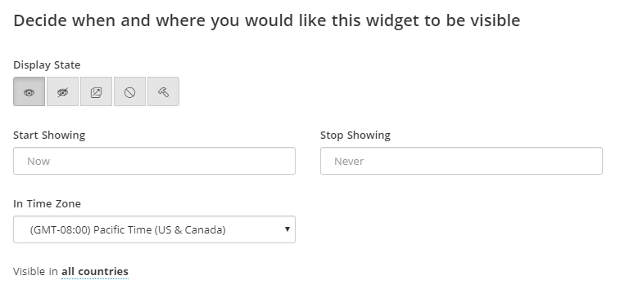Click the Never placeholder text

tap(349, 161)
